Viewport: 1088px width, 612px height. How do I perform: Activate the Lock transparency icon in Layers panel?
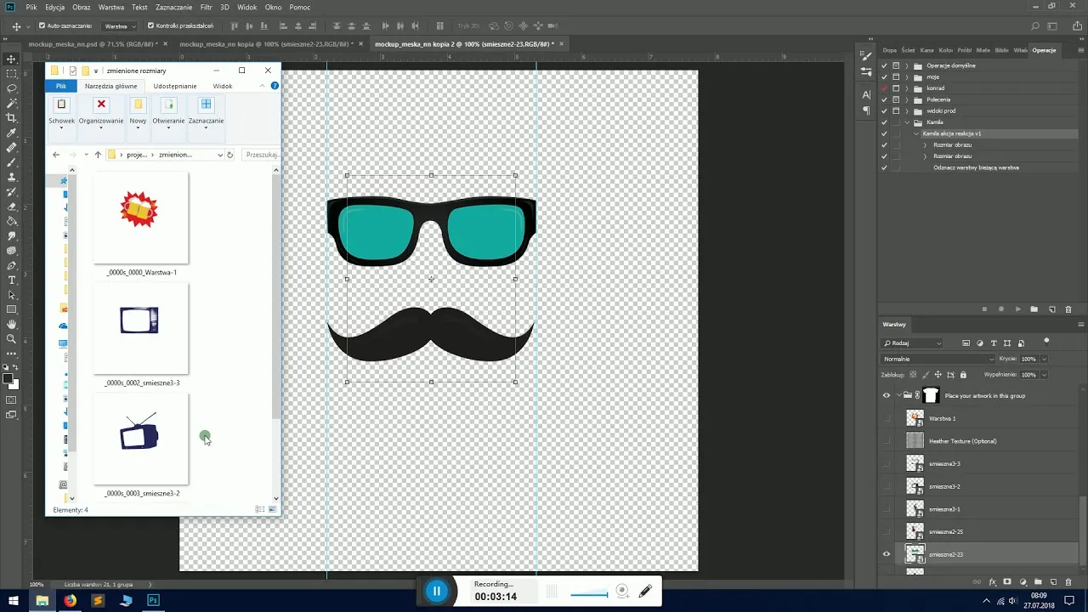(913, 375)
